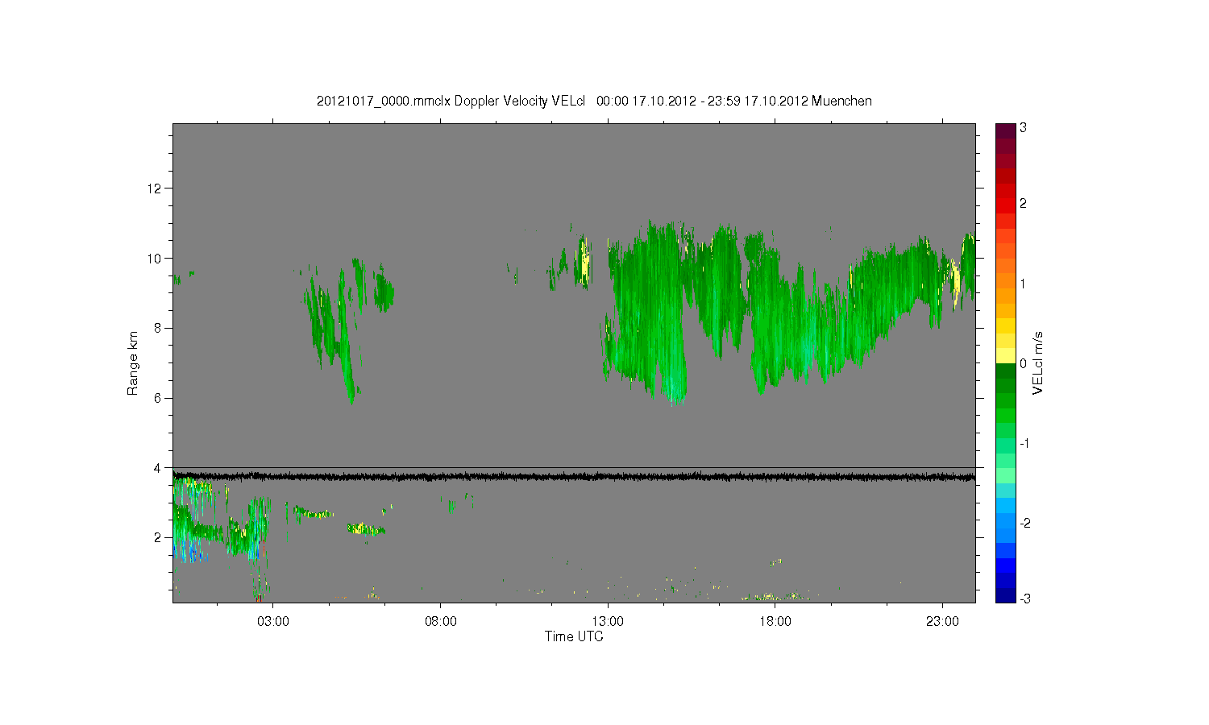This screenshot has width=1209, height=725.
Task: Pick the pale yellow swatch just above 0
Action: point(1005,356)
